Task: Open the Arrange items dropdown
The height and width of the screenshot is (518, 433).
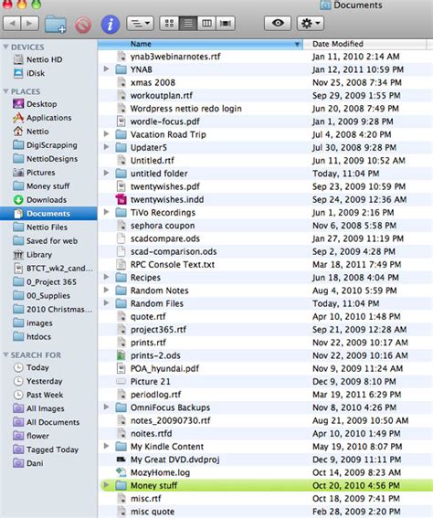Action: click(x=140, y=24)
